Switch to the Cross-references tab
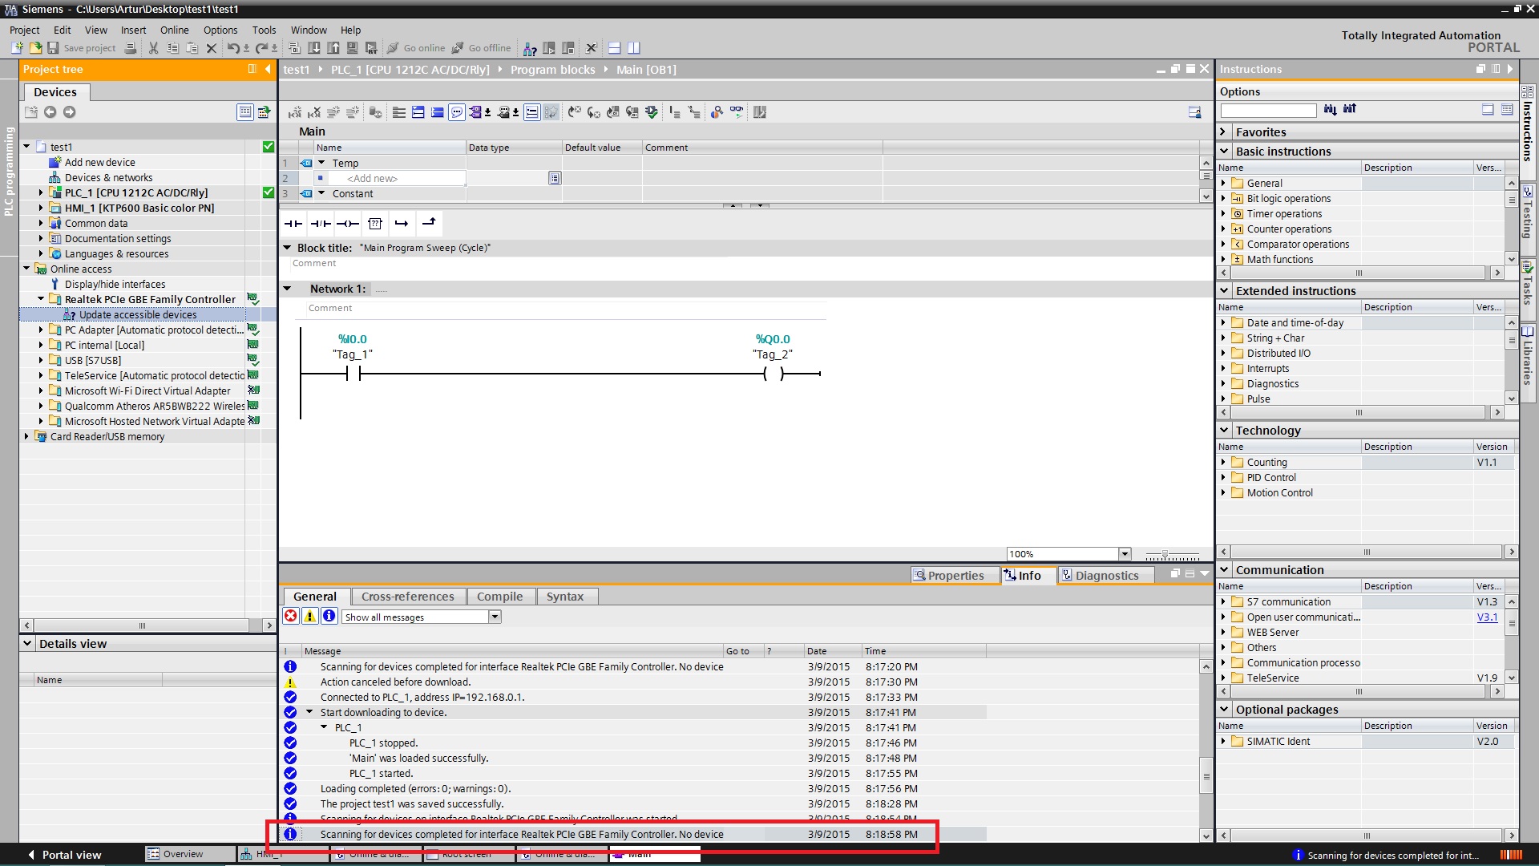1539x866 pixels. pos(407,597)
